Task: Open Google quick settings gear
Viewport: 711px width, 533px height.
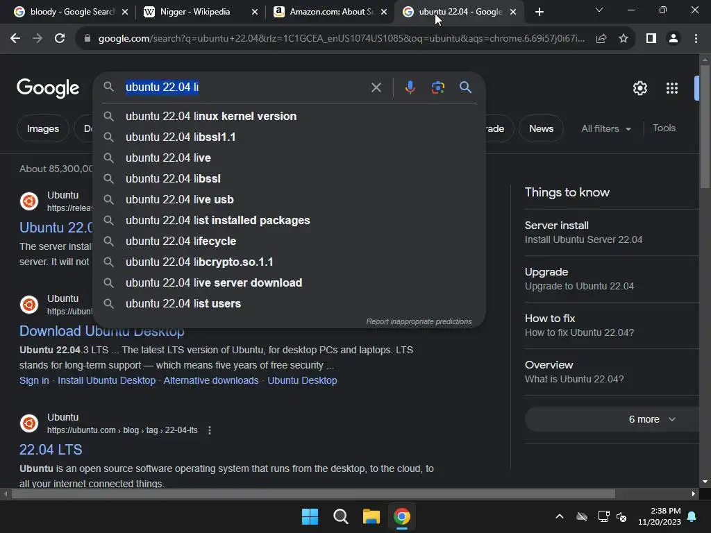Action: tap(639, 88)
